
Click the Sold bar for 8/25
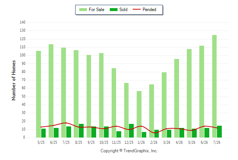81,131
